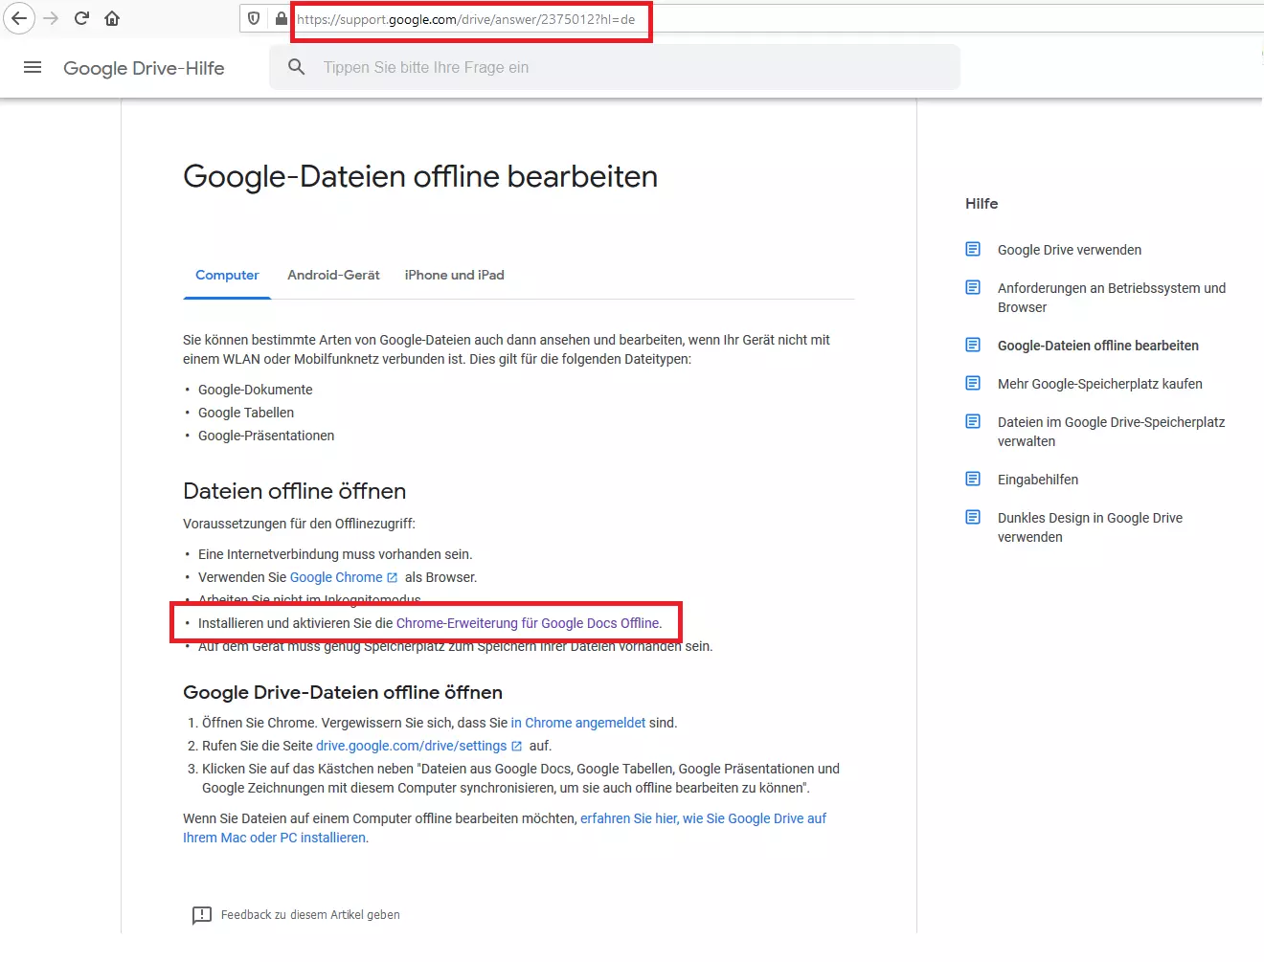
Task: Open Chrome-Erweiterung für Google Docs Offline link
Action: [x=528, y=623]
